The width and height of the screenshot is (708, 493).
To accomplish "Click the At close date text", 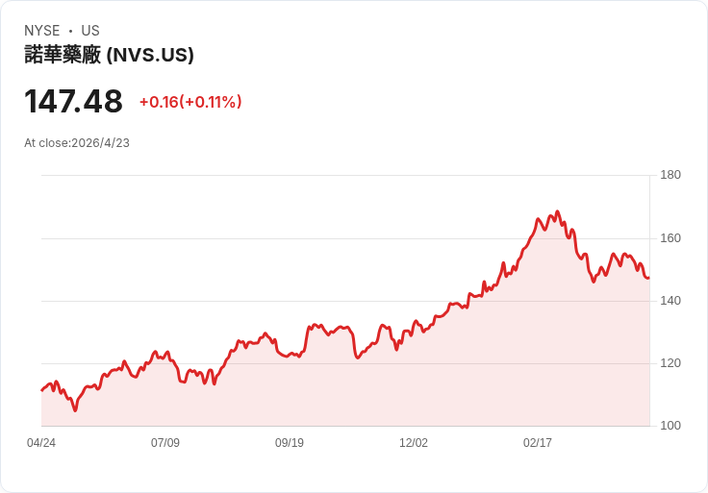I will 77,143.
